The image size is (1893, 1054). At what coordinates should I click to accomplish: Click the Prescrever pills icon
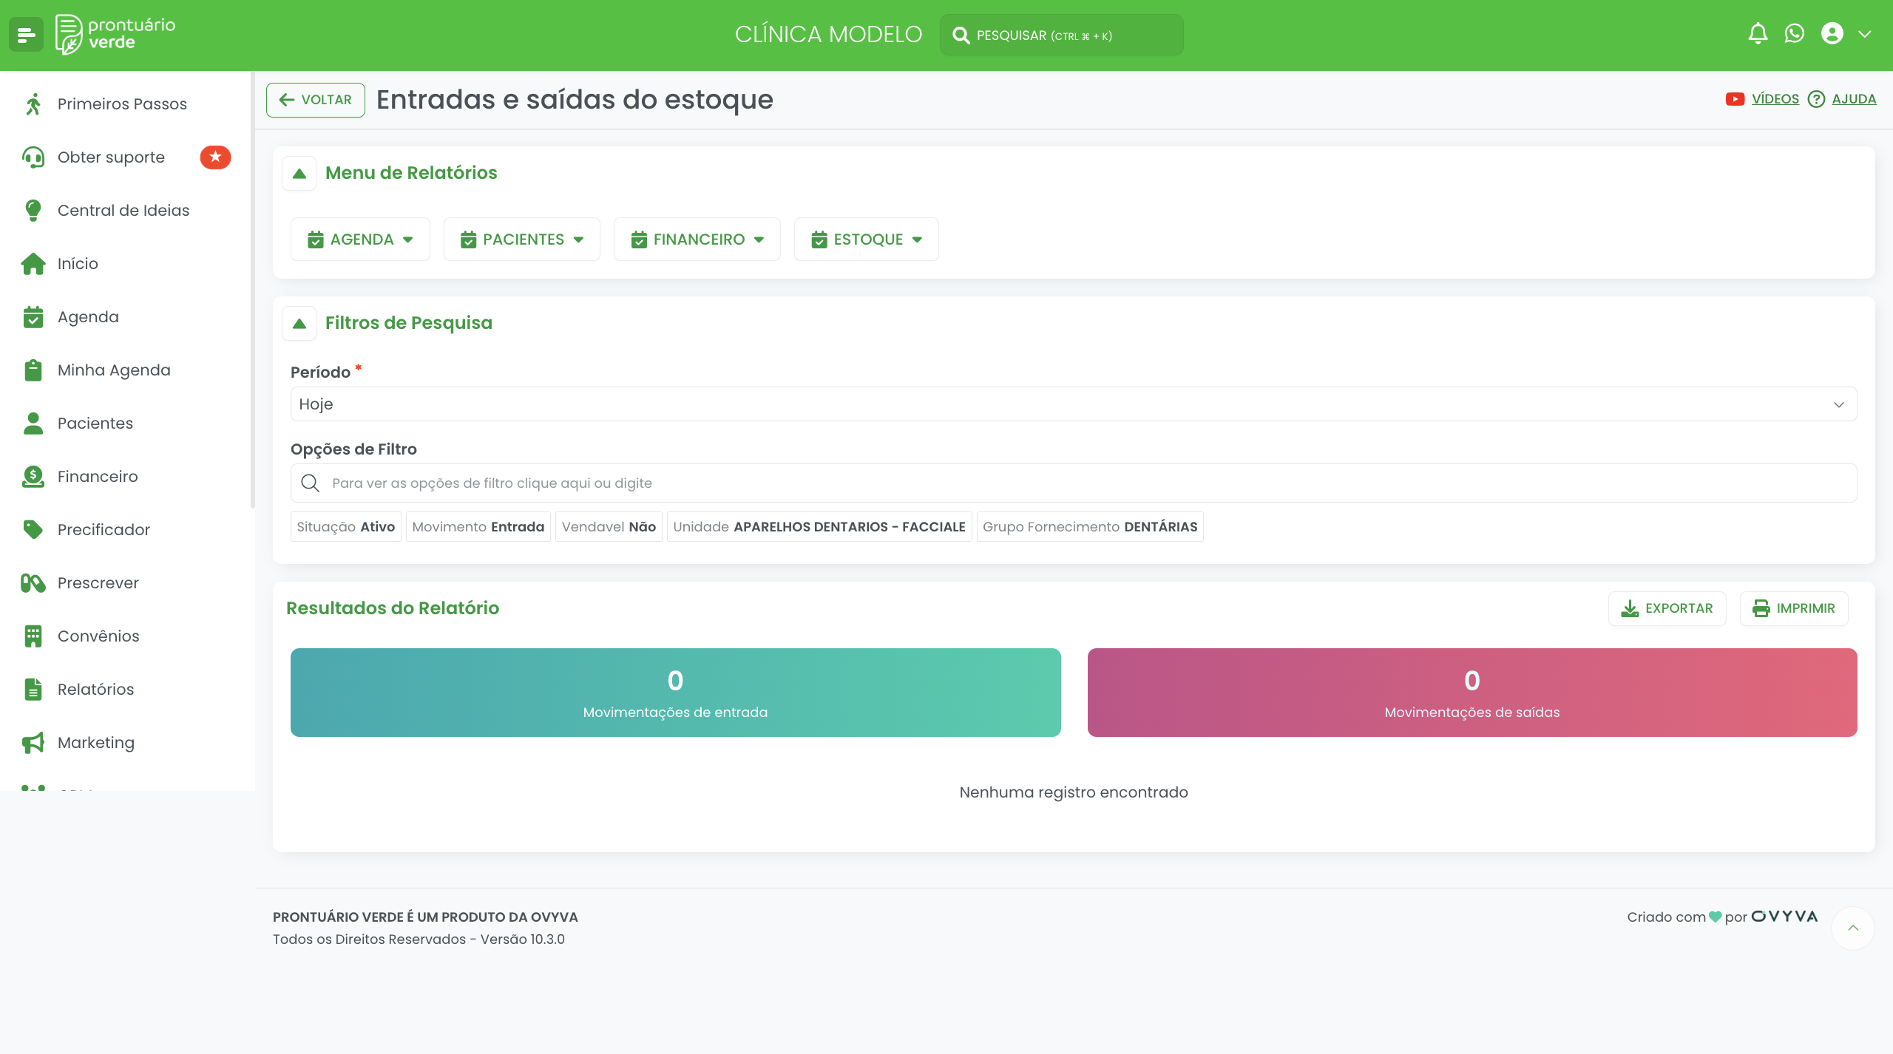33,583
